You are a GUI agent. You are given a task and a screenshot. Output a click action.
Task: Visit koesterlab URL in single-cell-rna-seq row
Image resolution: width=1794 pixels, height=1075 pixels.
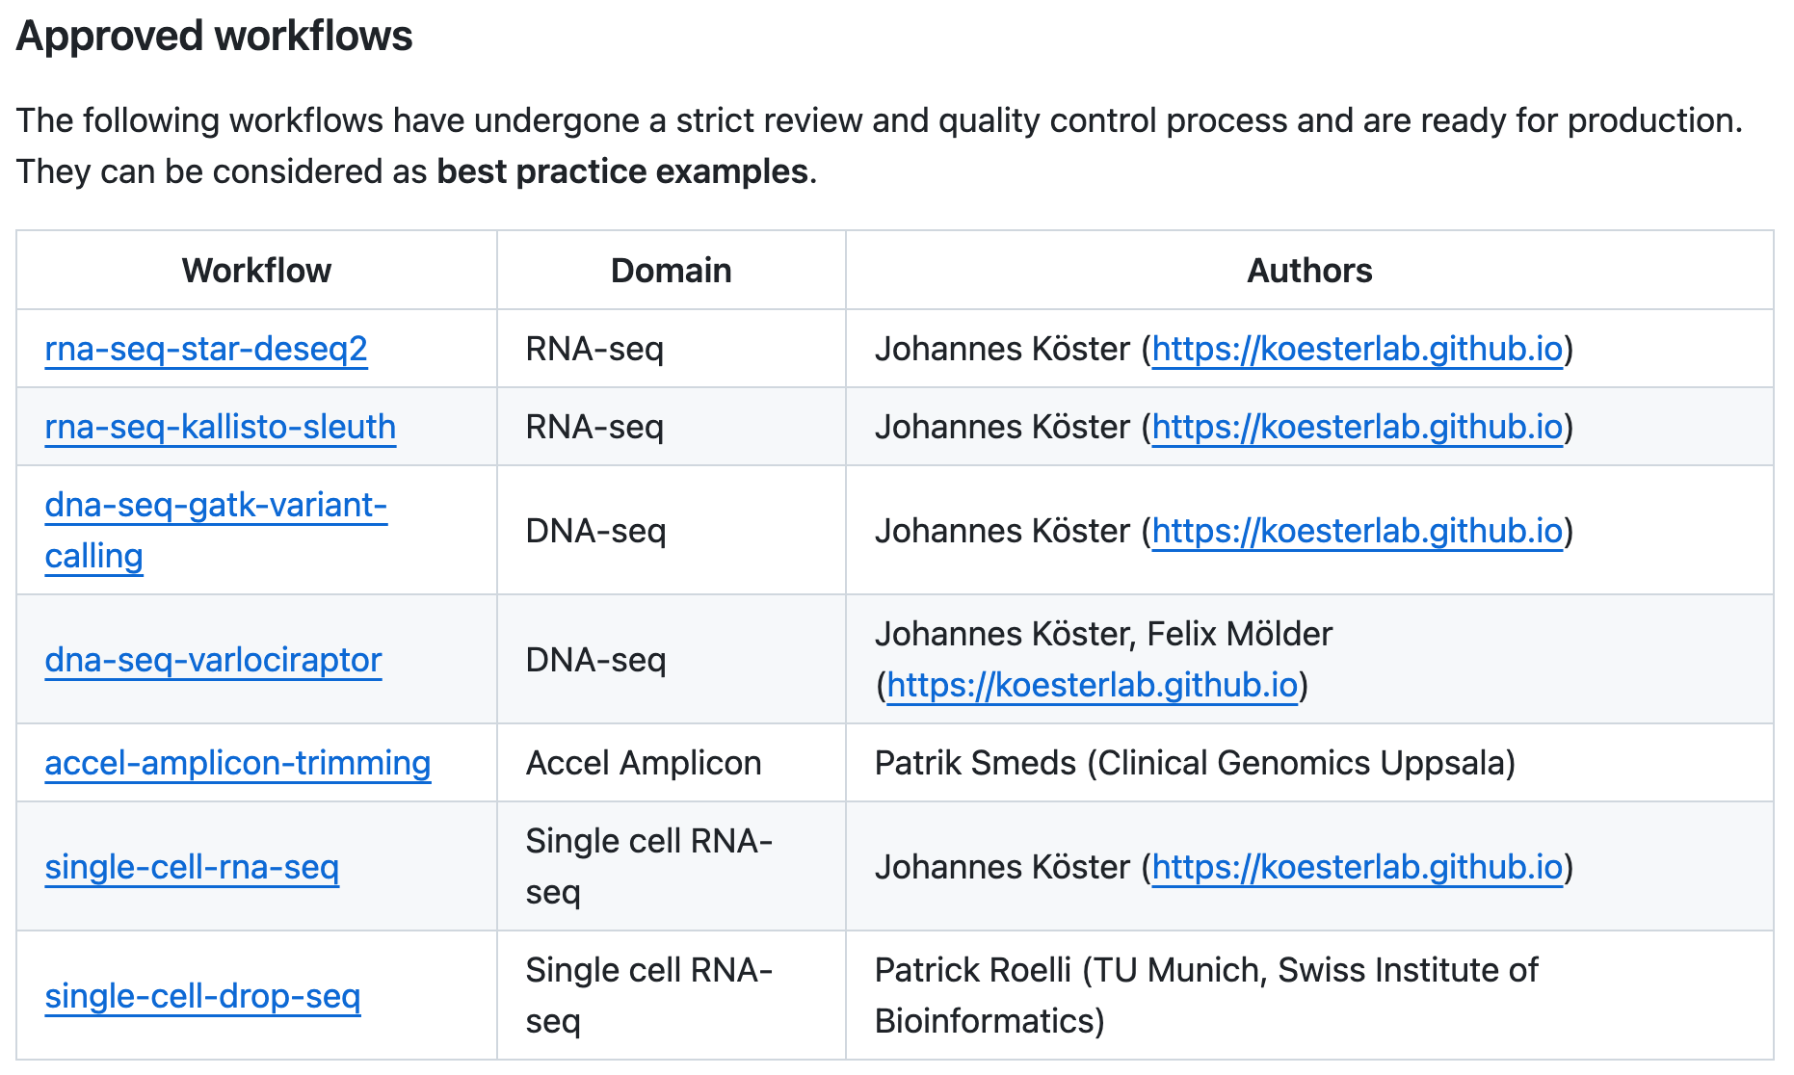coord(1357,867)
